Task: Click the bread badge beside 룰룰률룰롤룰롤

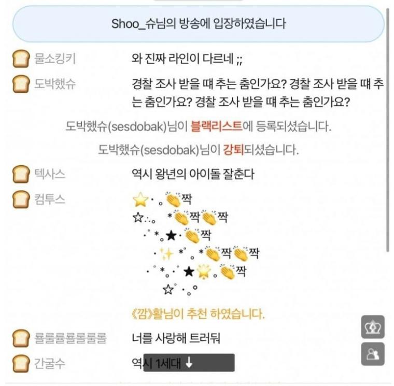Action: coord(21,339)
